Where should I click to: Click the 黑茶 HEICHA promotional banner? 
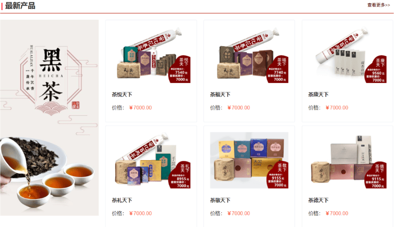click(49, 118)
